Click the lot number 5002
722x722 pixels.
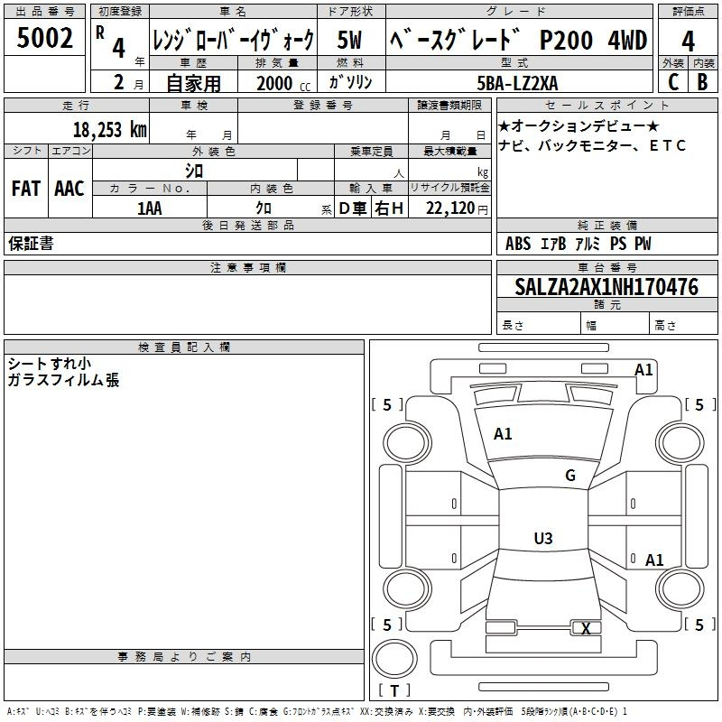(44, 38)
